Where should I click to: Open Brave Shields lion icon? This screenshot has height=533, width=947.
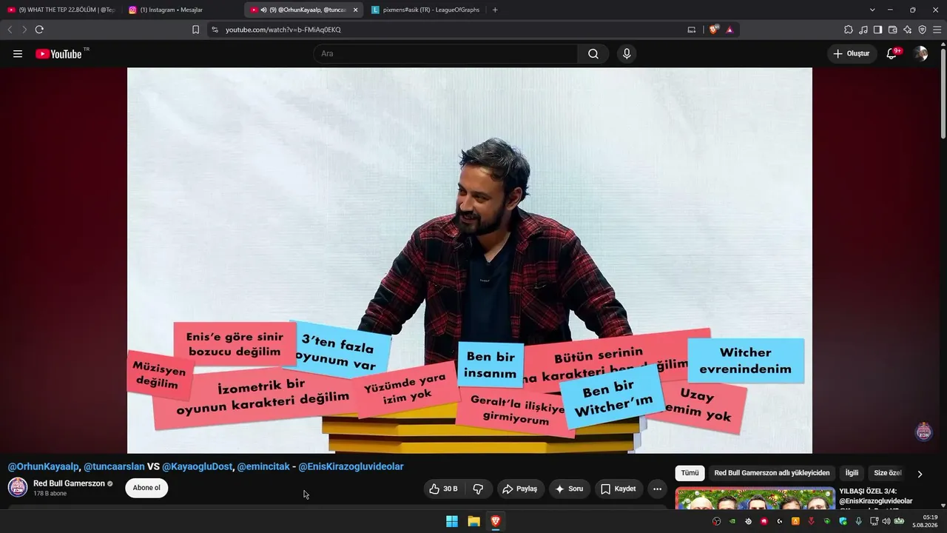(x=714, y=30)
